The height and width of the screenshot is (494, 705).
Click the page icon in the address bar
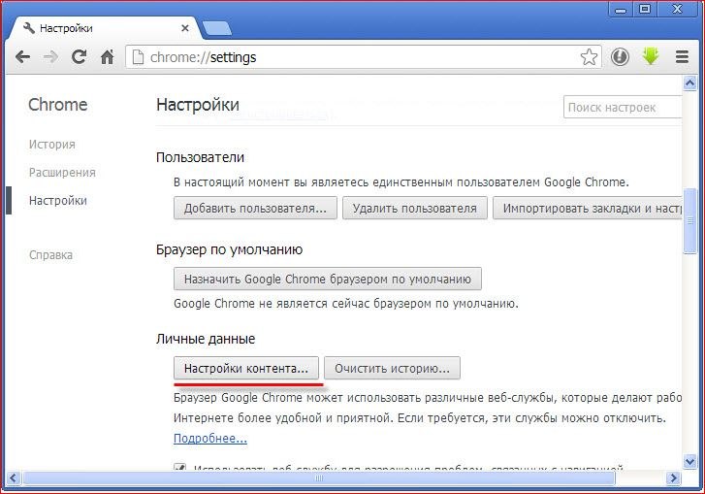point(138,57)
